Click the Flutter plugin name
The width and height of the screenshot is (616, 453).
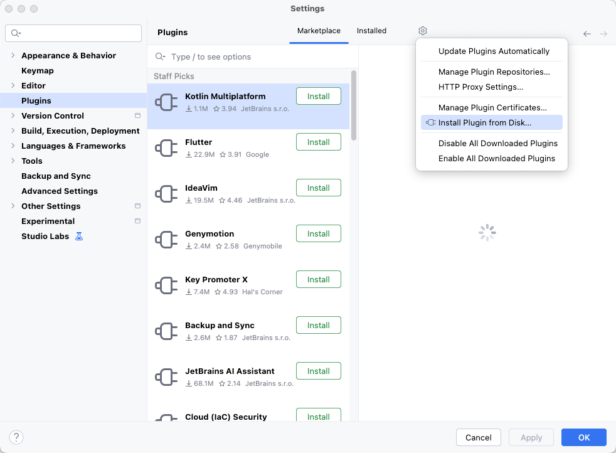[x=198, y=142]
